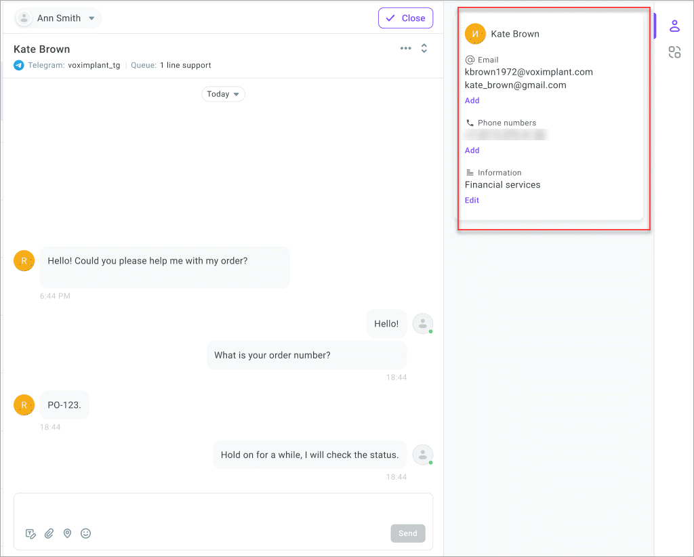The image size is (694, 557).
Task: Click the Telegram channel icon
Action: (x=19, y=65)
